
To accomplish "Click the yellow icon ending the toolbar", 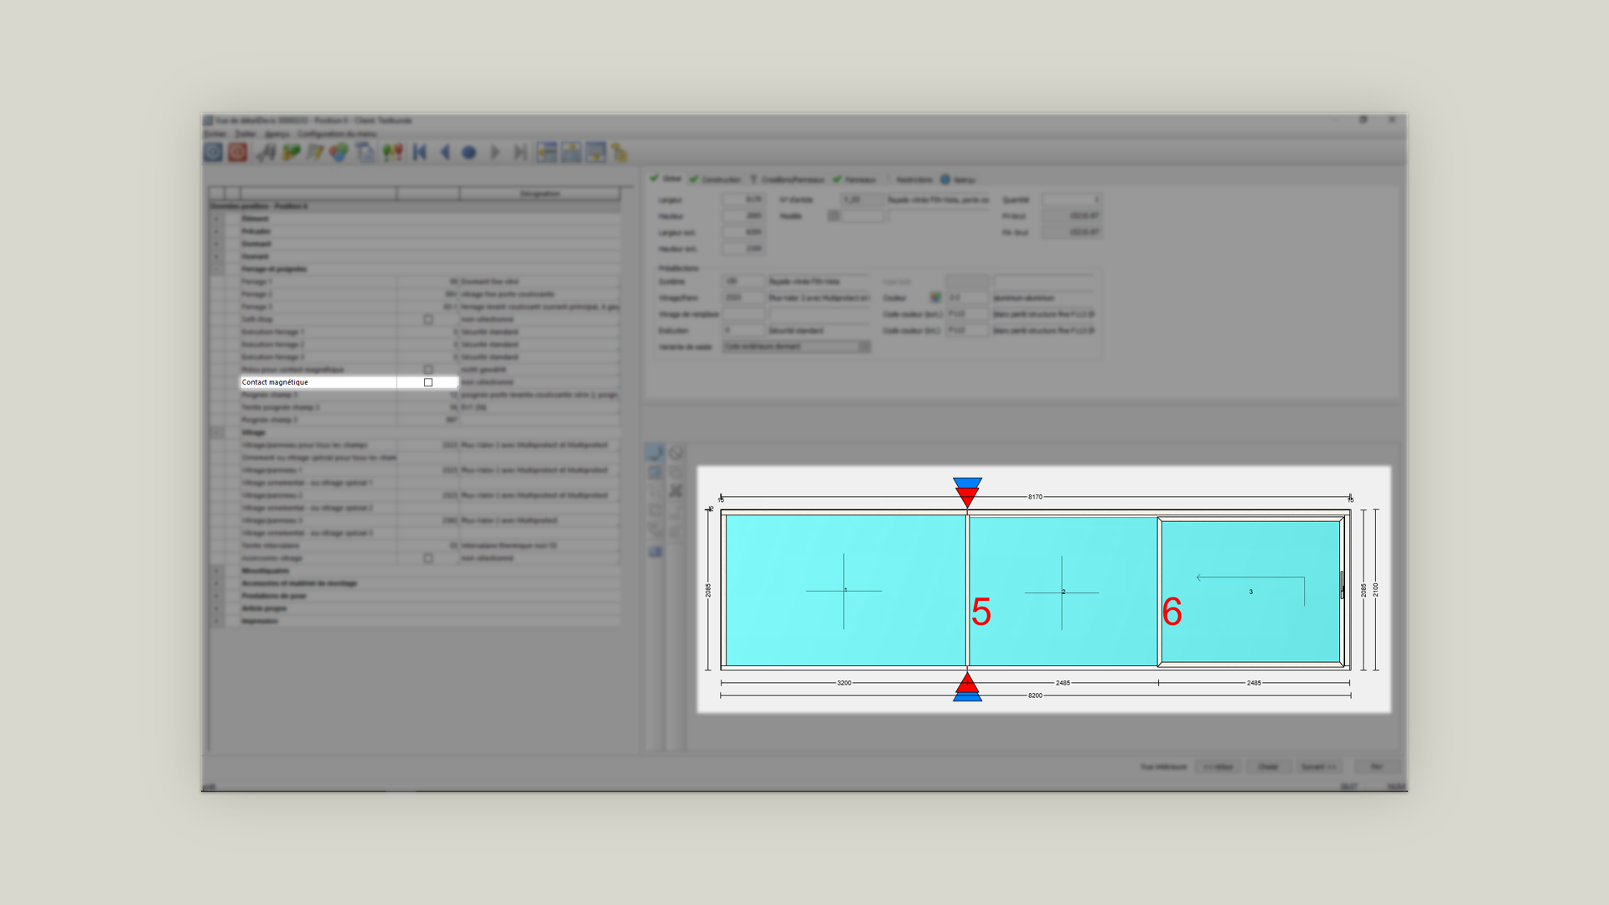I will tap(619, 153).
